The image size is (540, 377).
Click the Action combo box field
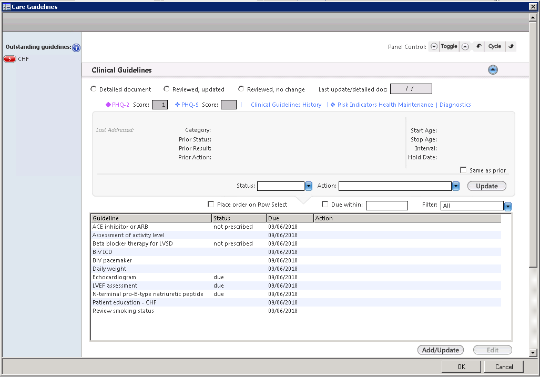click(x=395, y=186)
